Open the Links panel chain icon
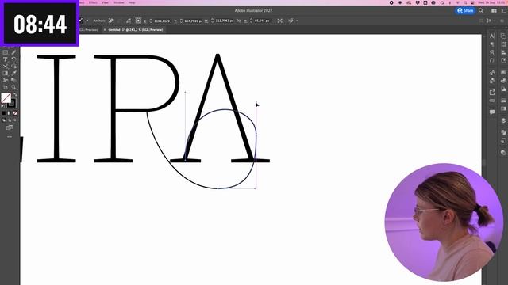Viewport: 508px width, 285px height. click(x=492, y=101)
